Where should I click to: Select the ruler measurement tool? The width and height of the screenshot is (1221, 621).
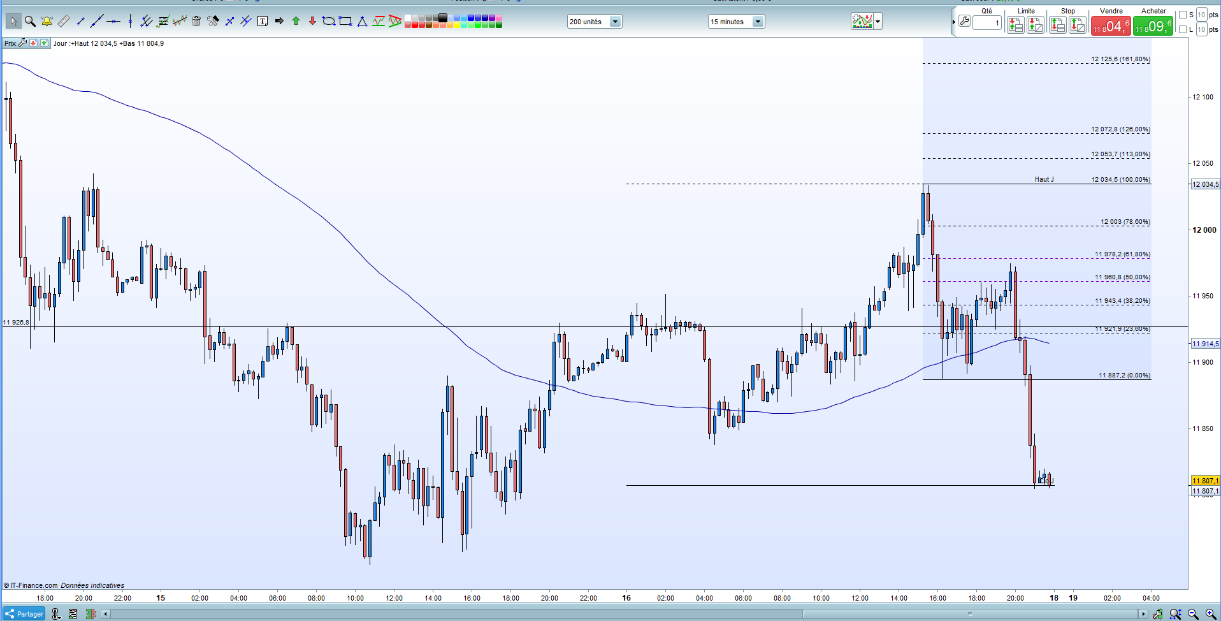tap(64, 22)
